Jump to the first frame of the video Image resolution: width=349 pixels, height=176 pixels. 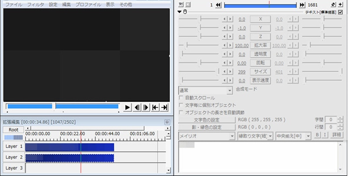pyautogui.click(x=155, y=107)
